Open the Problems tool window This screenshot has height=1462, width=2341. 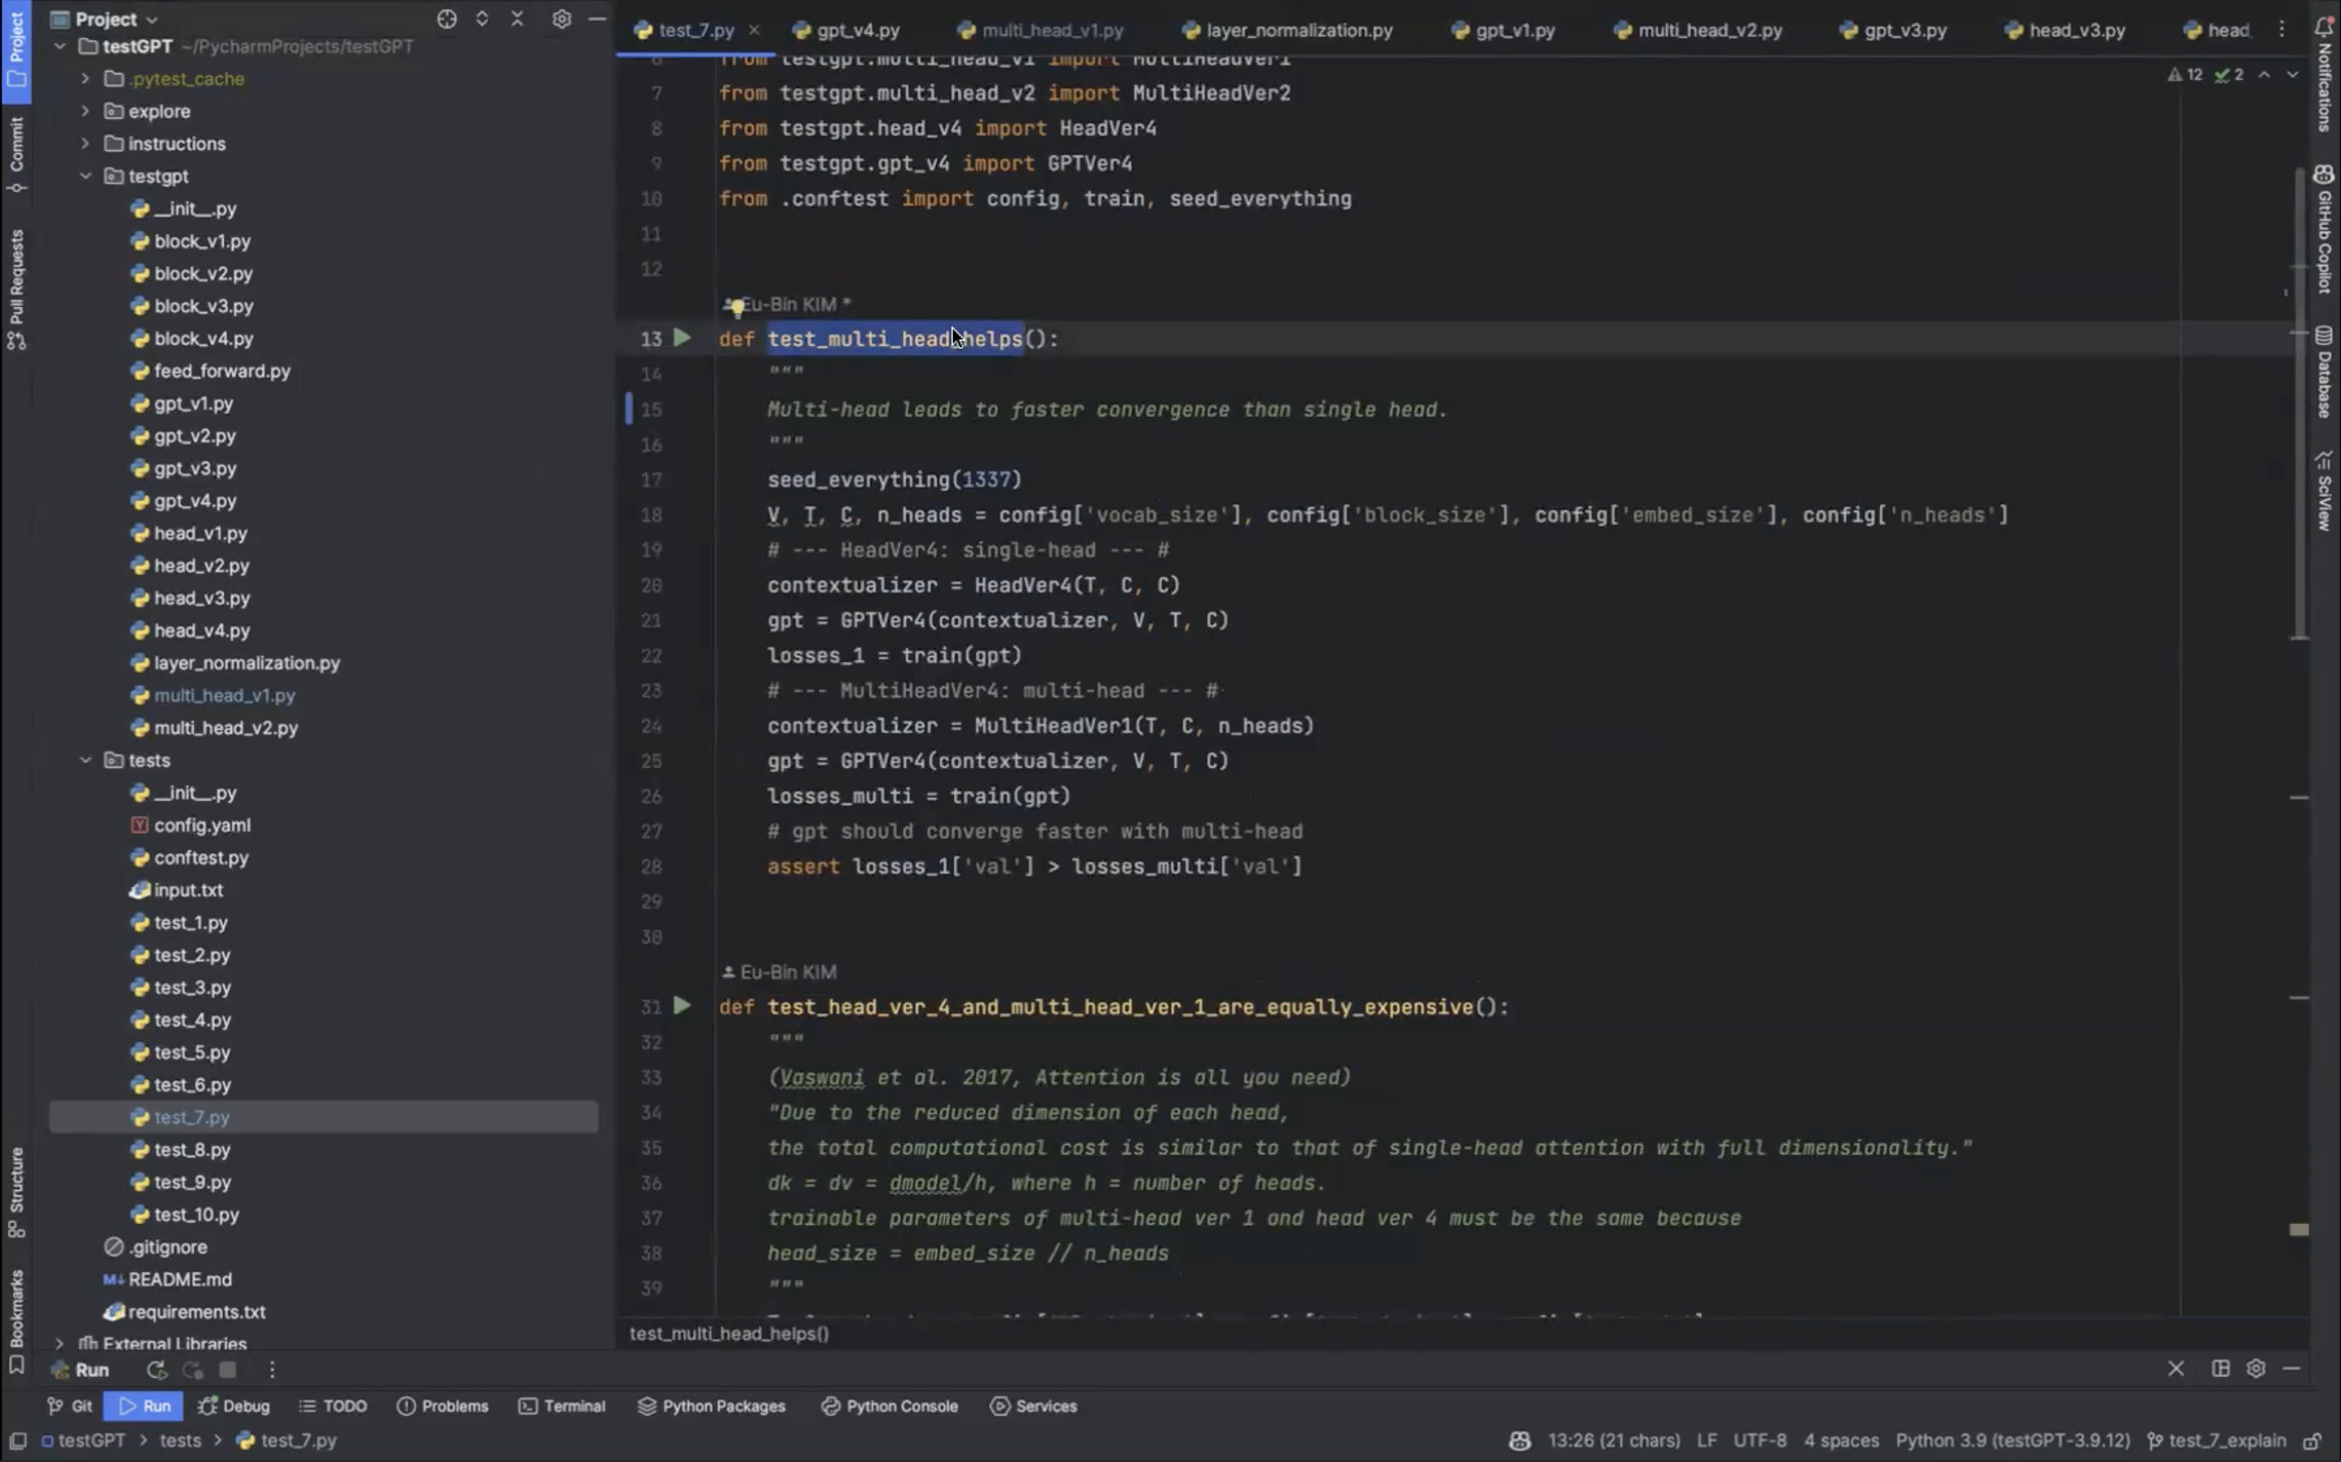[x=443, y=1406]
